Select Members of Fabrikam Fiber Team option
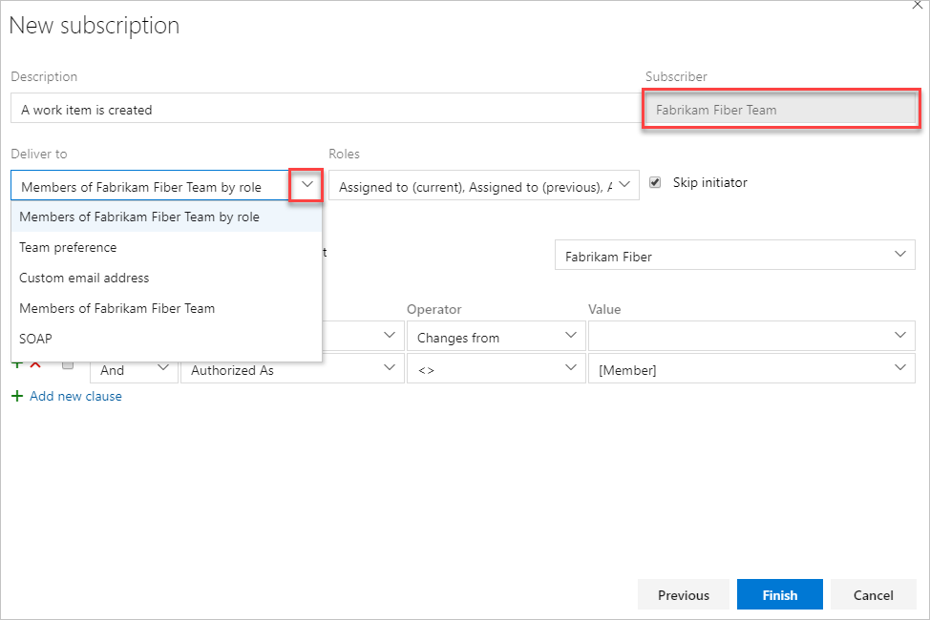Screen dimensions: 930x620 166,308
